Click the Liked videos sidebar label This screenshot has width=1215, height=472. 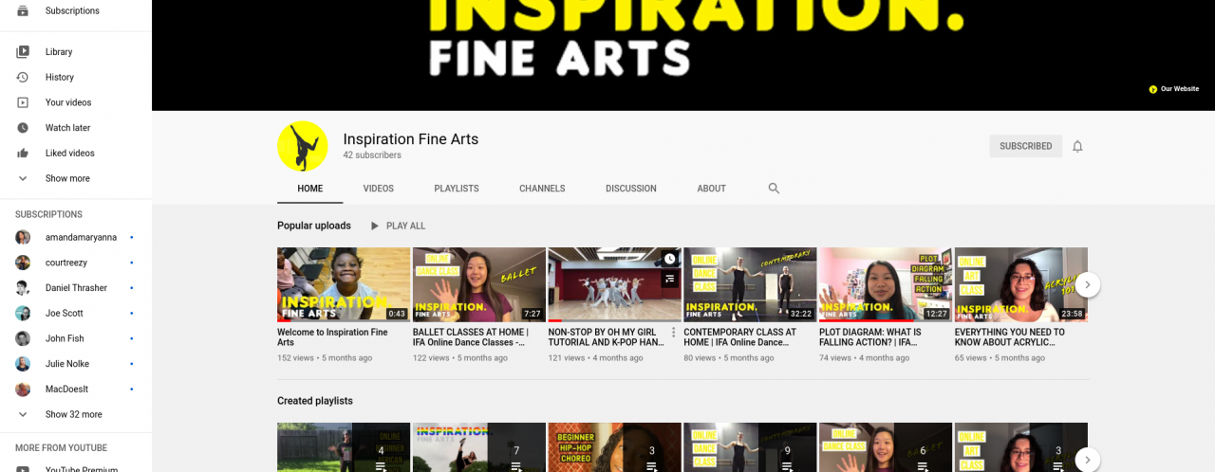click(x=70, y=154)
